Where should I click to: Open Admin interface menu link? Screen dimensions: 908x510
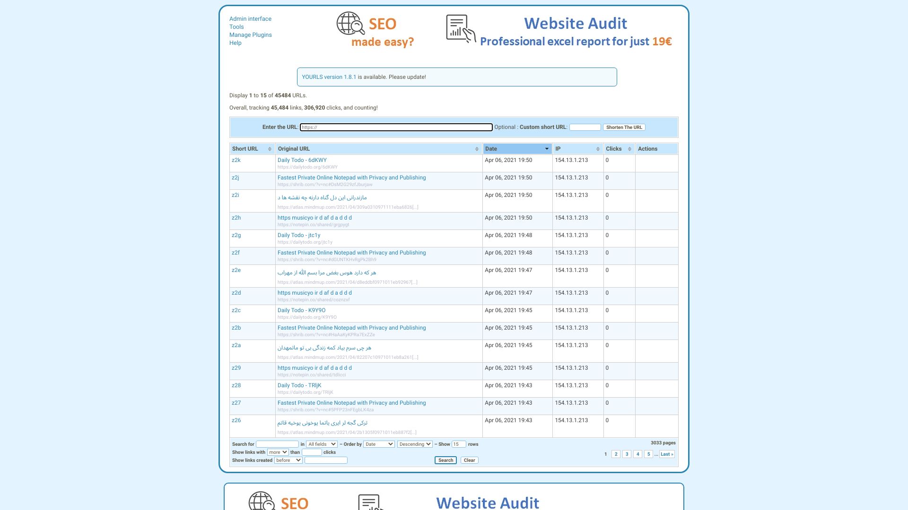coord(250,19)
